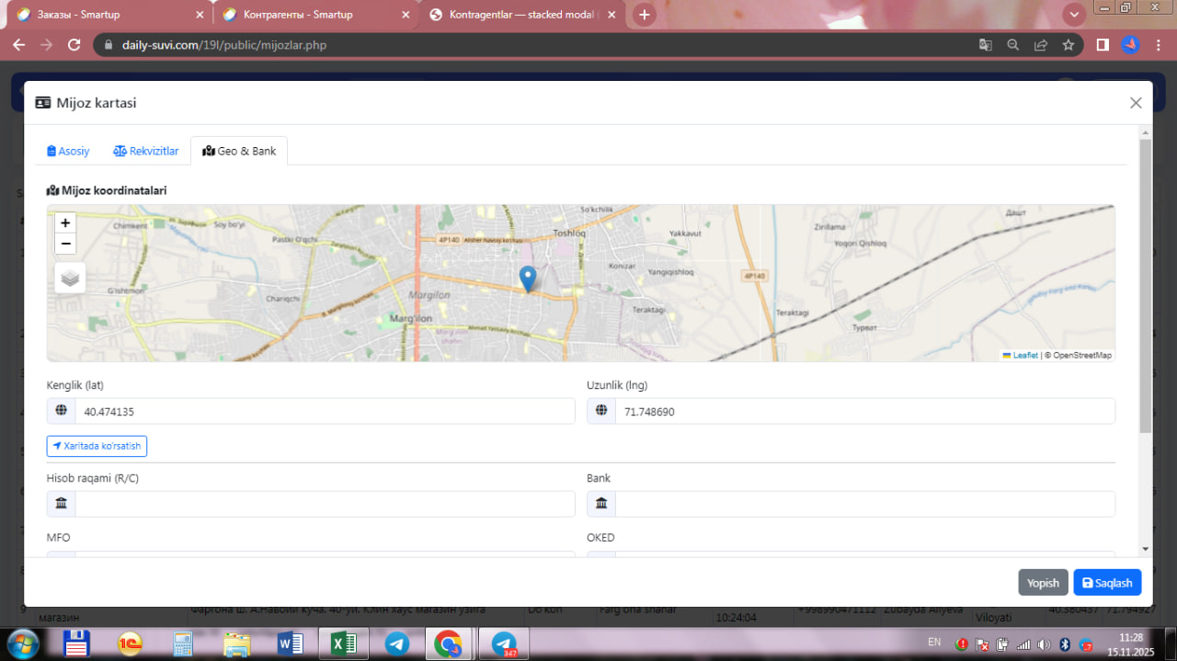
Task: Zoom in on the map
Action: coord(65,223)
